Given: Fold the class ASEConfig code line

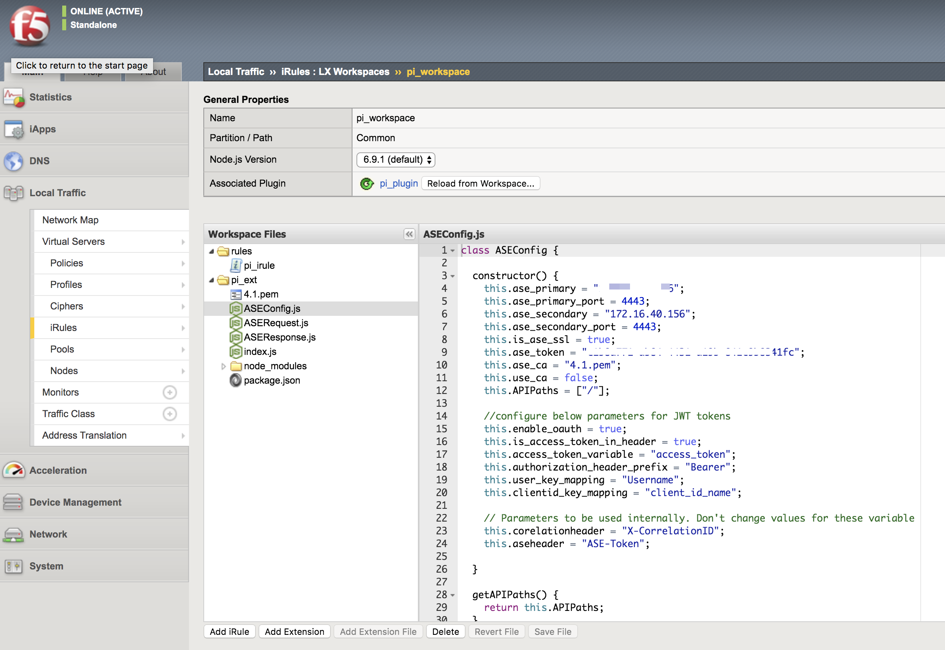Looking at the screenshot, I should 452,250.
